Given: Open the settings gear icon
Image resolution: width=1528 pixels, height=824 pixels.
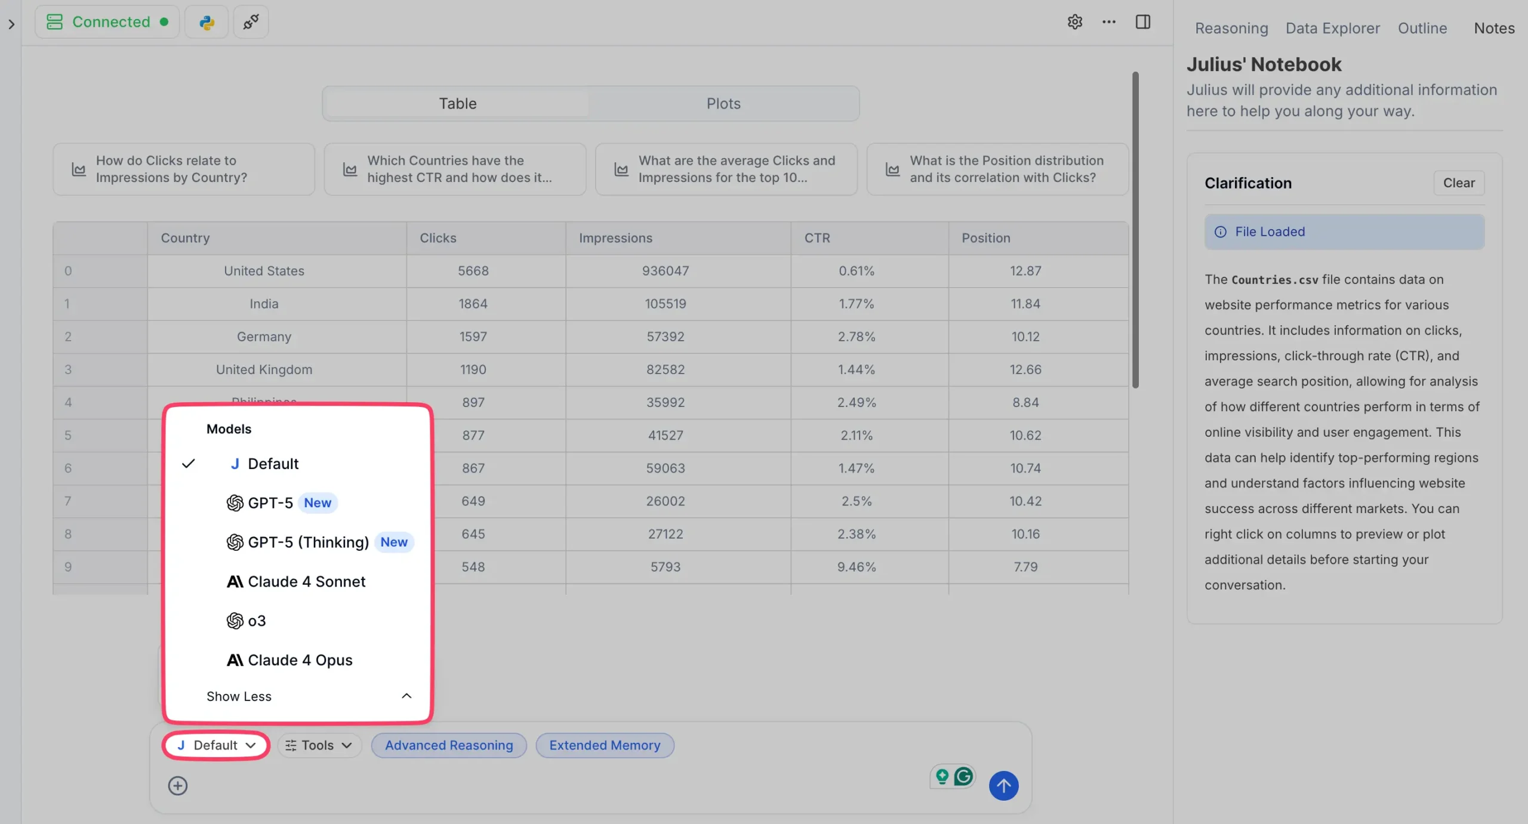Looking at the screenshot, I should tap(1074, 23).
